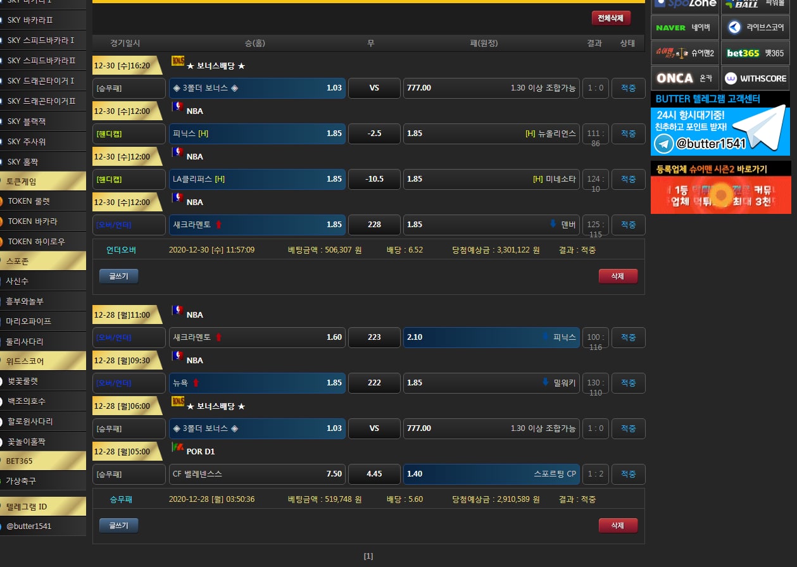
Task: Click the WITHSCORE logo shortcut
Action: [x=756, y=78]
